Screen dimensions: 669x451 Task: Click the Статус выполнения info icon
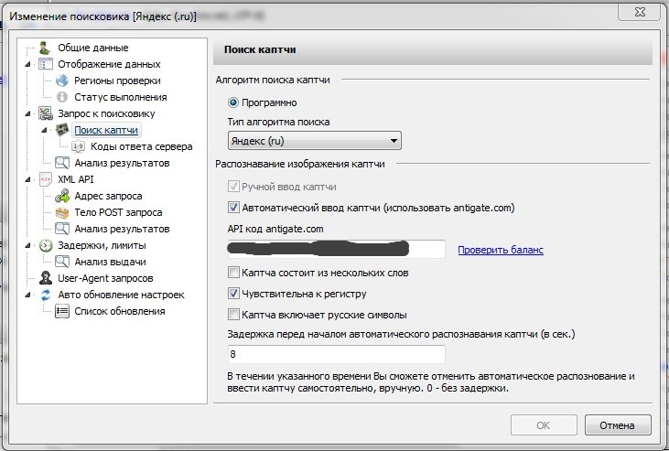coord(62,97)
